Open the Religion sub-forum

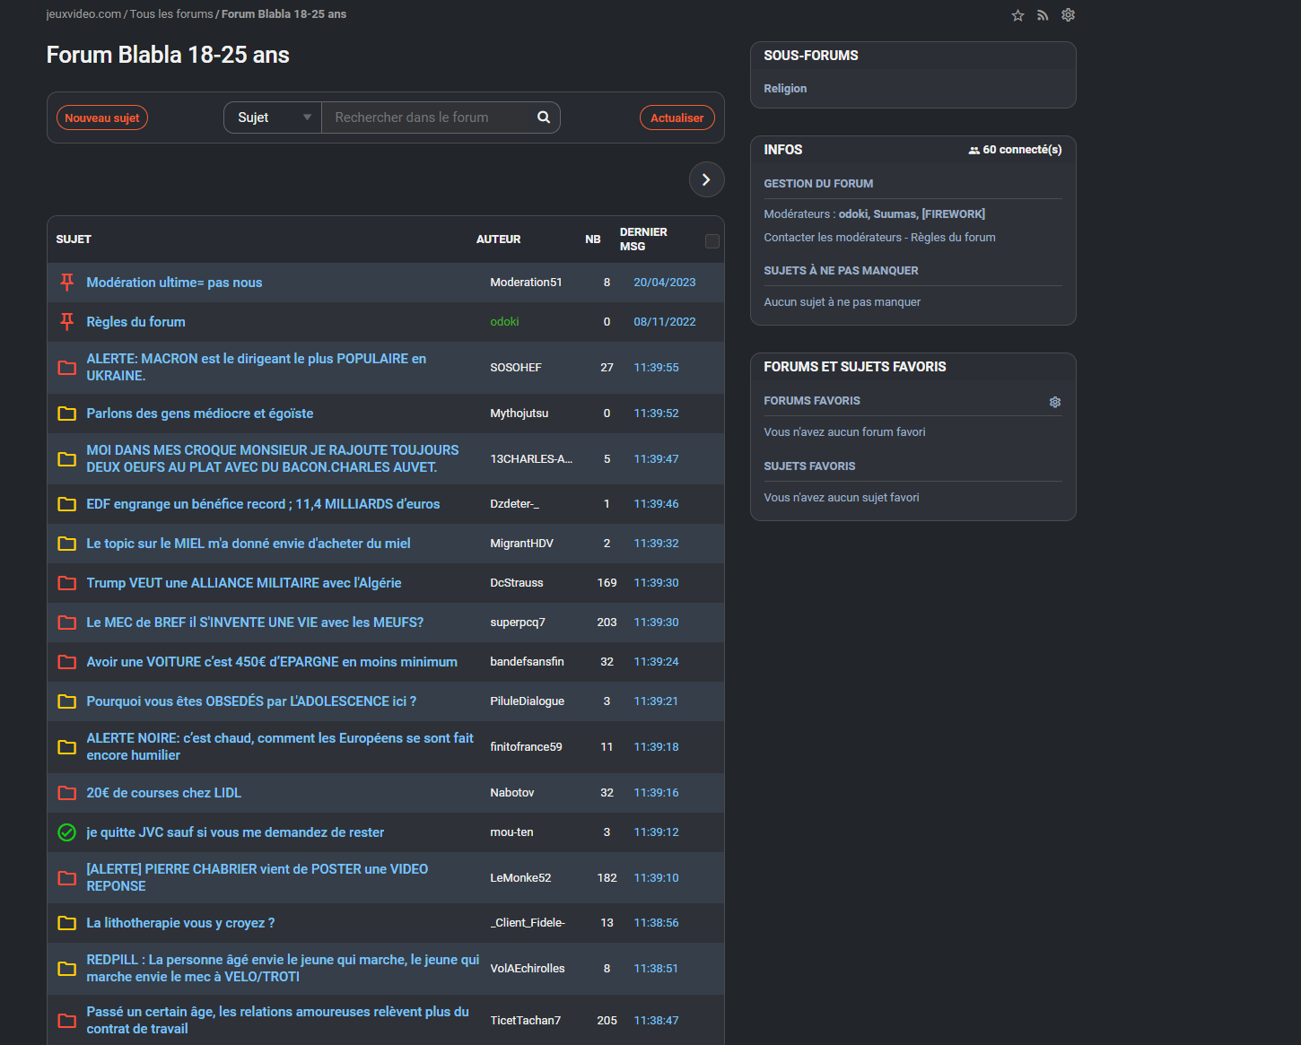pyautogui.click(x=785, y=89)
